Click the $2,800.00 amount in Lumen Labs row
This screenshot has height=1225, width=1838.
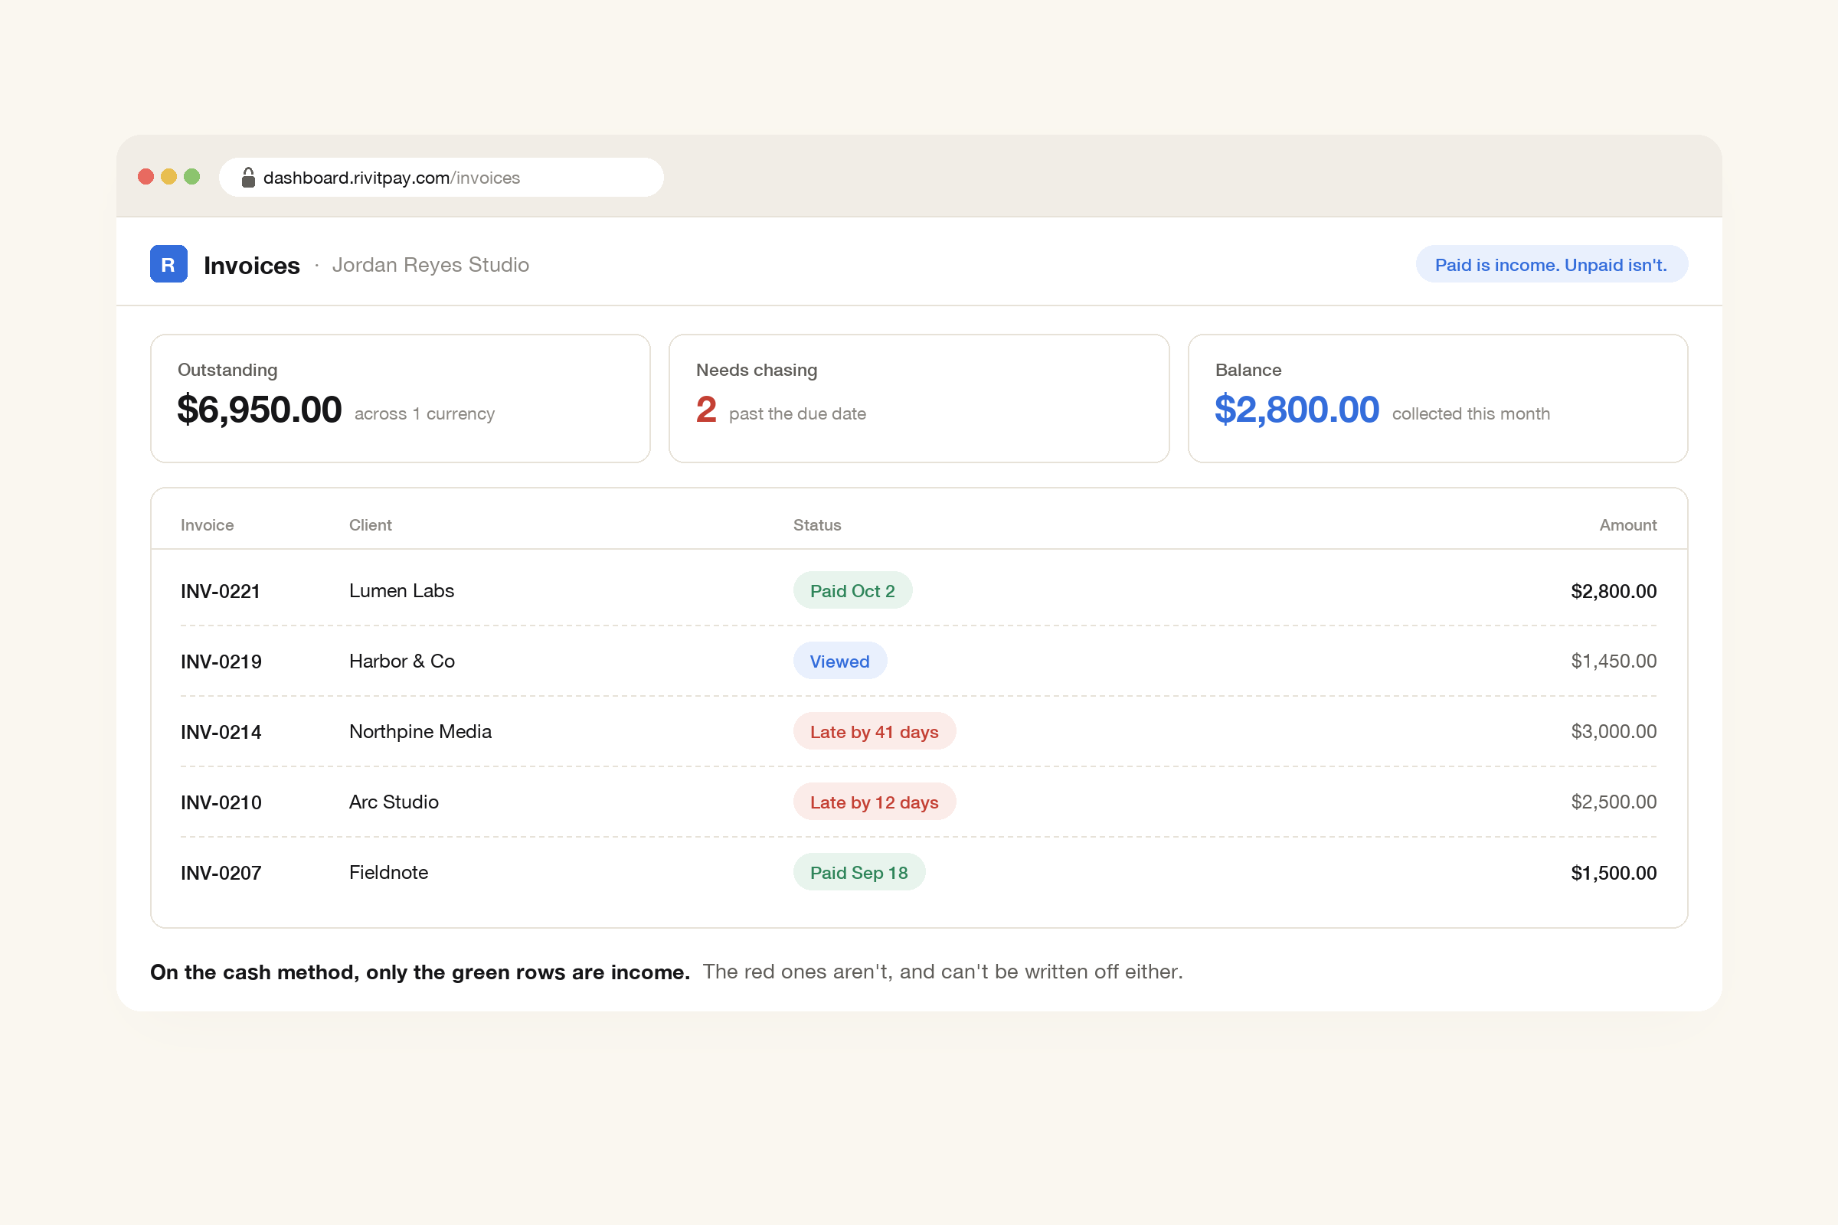1614,591
